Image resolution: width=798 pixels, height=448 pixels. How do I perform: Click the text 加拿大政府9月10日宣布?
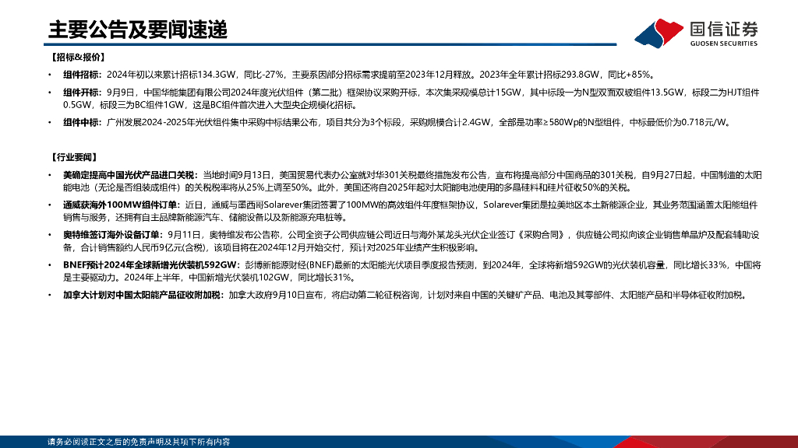pyautogui.click(x=276, y=295)
